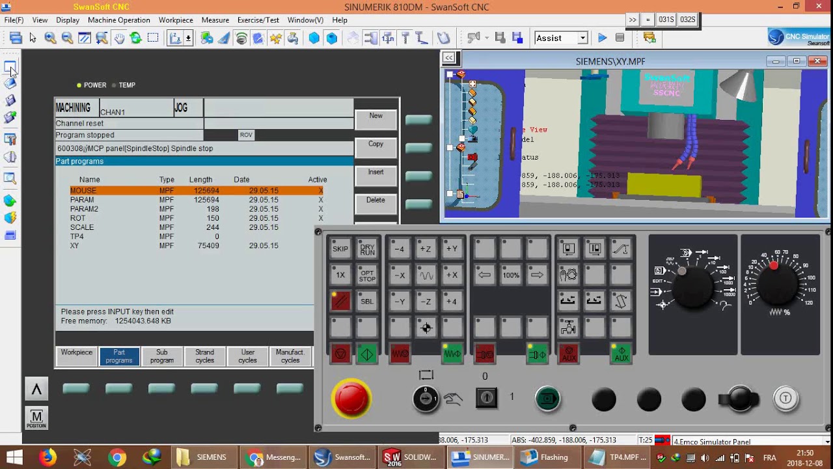Click the red AUX off key
833x469 pixels.
coord(569,354)
